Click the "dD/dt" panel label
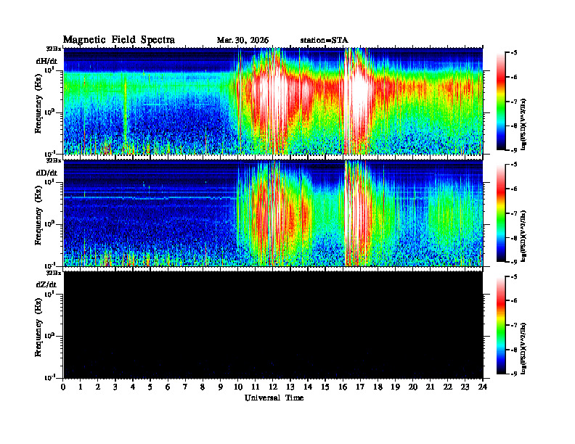This screenshot has width=575, height=444. click(46, 173)
